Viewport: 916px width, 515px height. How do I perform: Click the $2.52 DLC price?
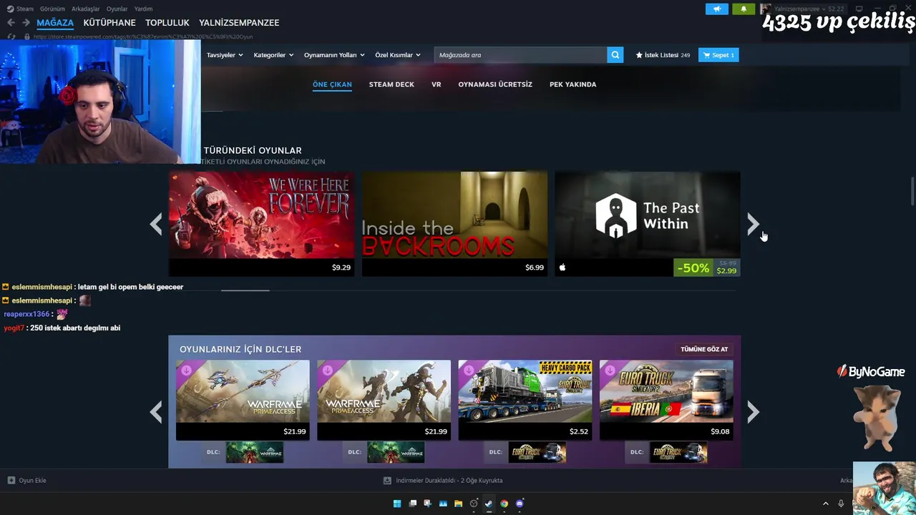click(579, 431)
